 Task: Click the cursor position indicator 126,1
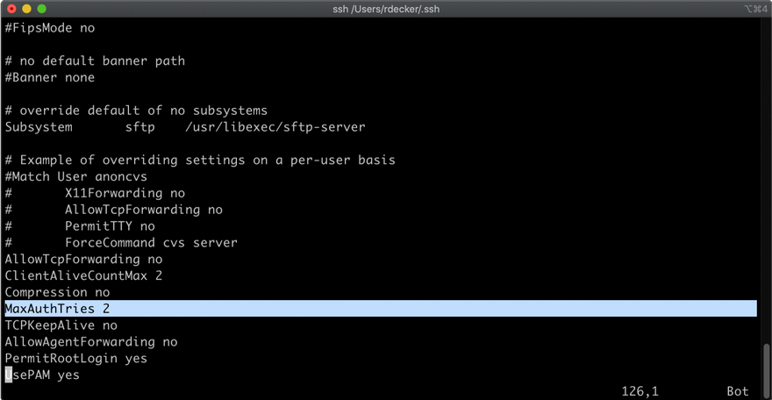(x=639, y=390)
